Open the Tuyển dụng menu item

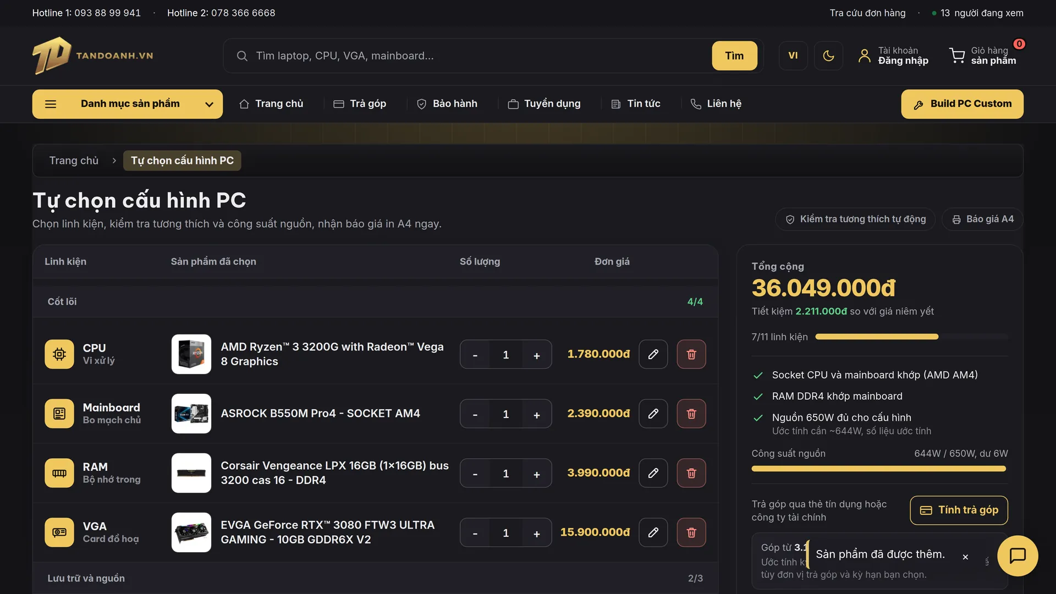(x=544, y=104)
